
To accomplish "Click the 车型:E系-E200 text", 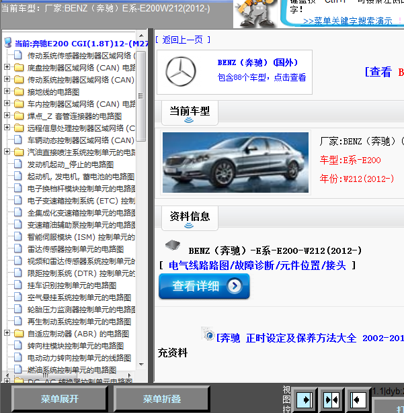I will (x=350, y=160).
